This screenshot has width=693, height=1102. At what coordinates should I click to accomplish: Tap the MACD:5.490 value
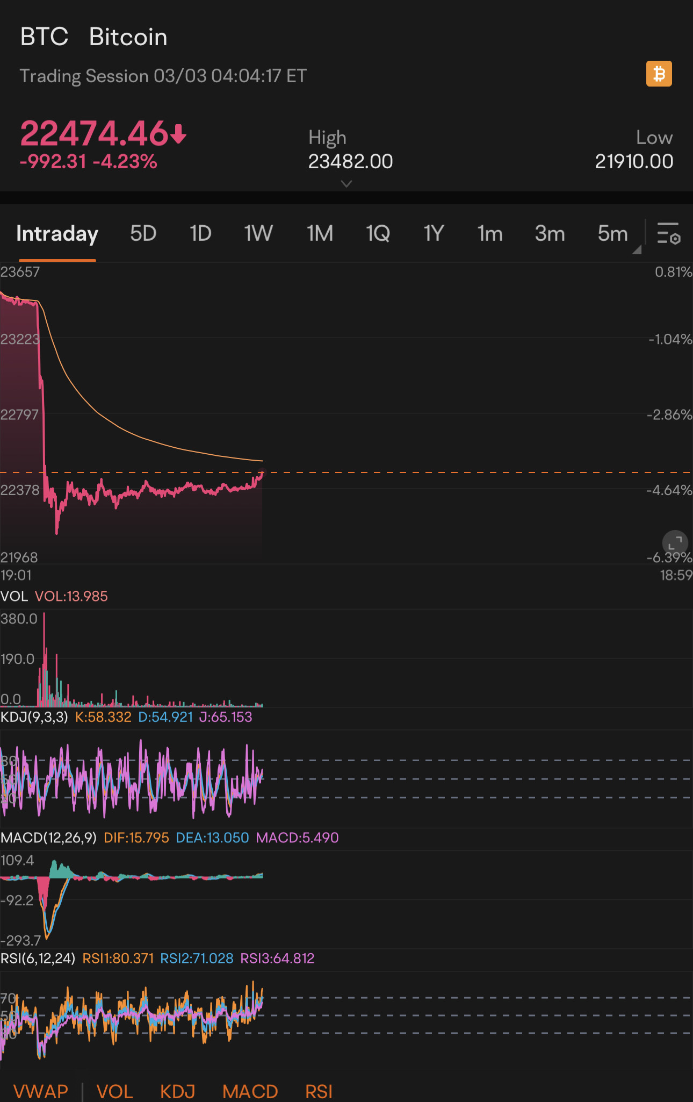(x=297, y=838)
